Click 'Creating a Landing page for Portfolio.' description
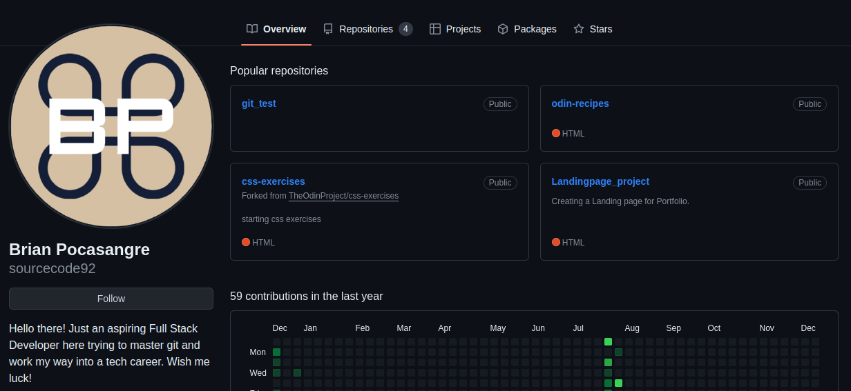The height and width of the screenshot is (391, 851). point(620,201)
